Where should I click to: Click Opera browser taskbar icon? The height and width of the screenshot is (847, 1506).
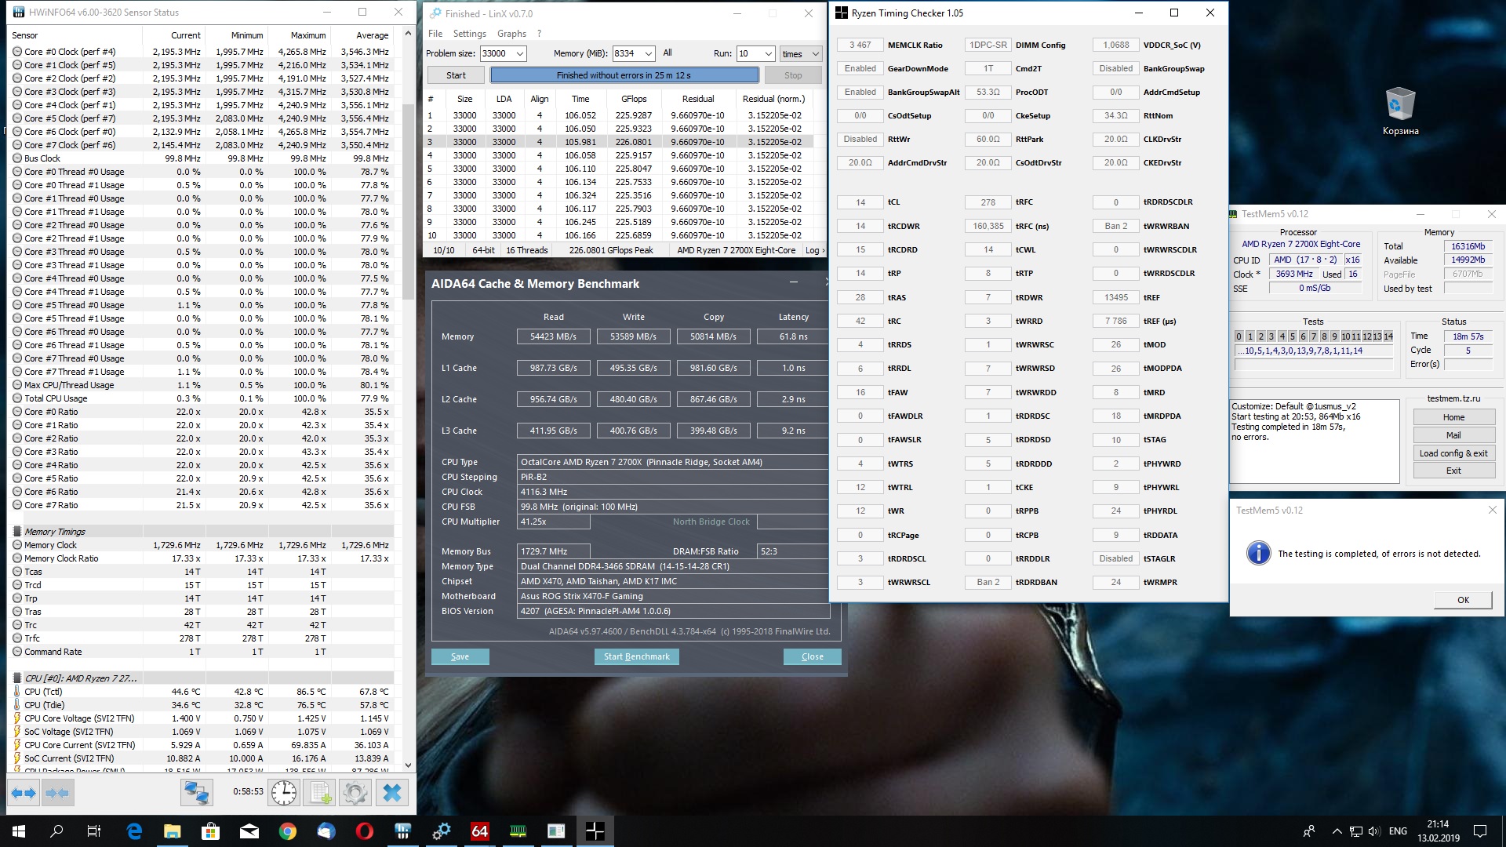[x=364, y=831]
